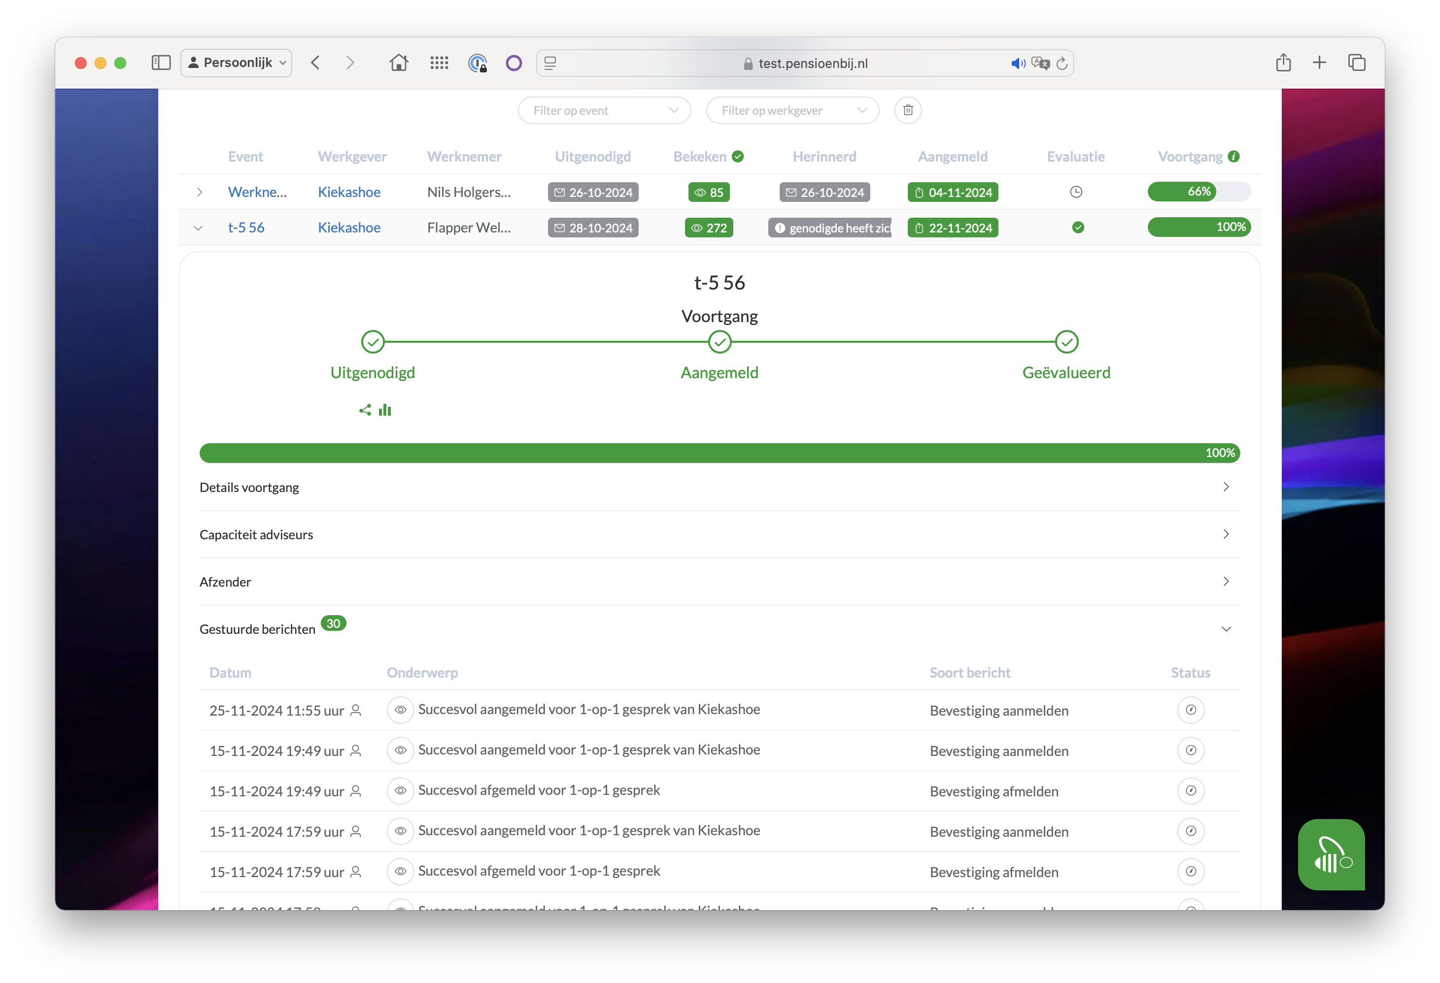Open Safari share sheet icon

coord(1283,63)
